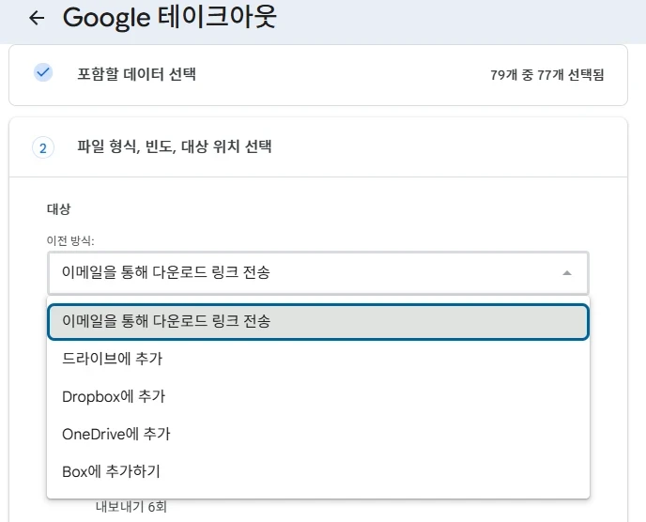The width and height of the screenshot is (646, 522).
Task: Select highlighted '이메일을 통해 다운로드 링크 전송' list option
Action: pos(317,321)
